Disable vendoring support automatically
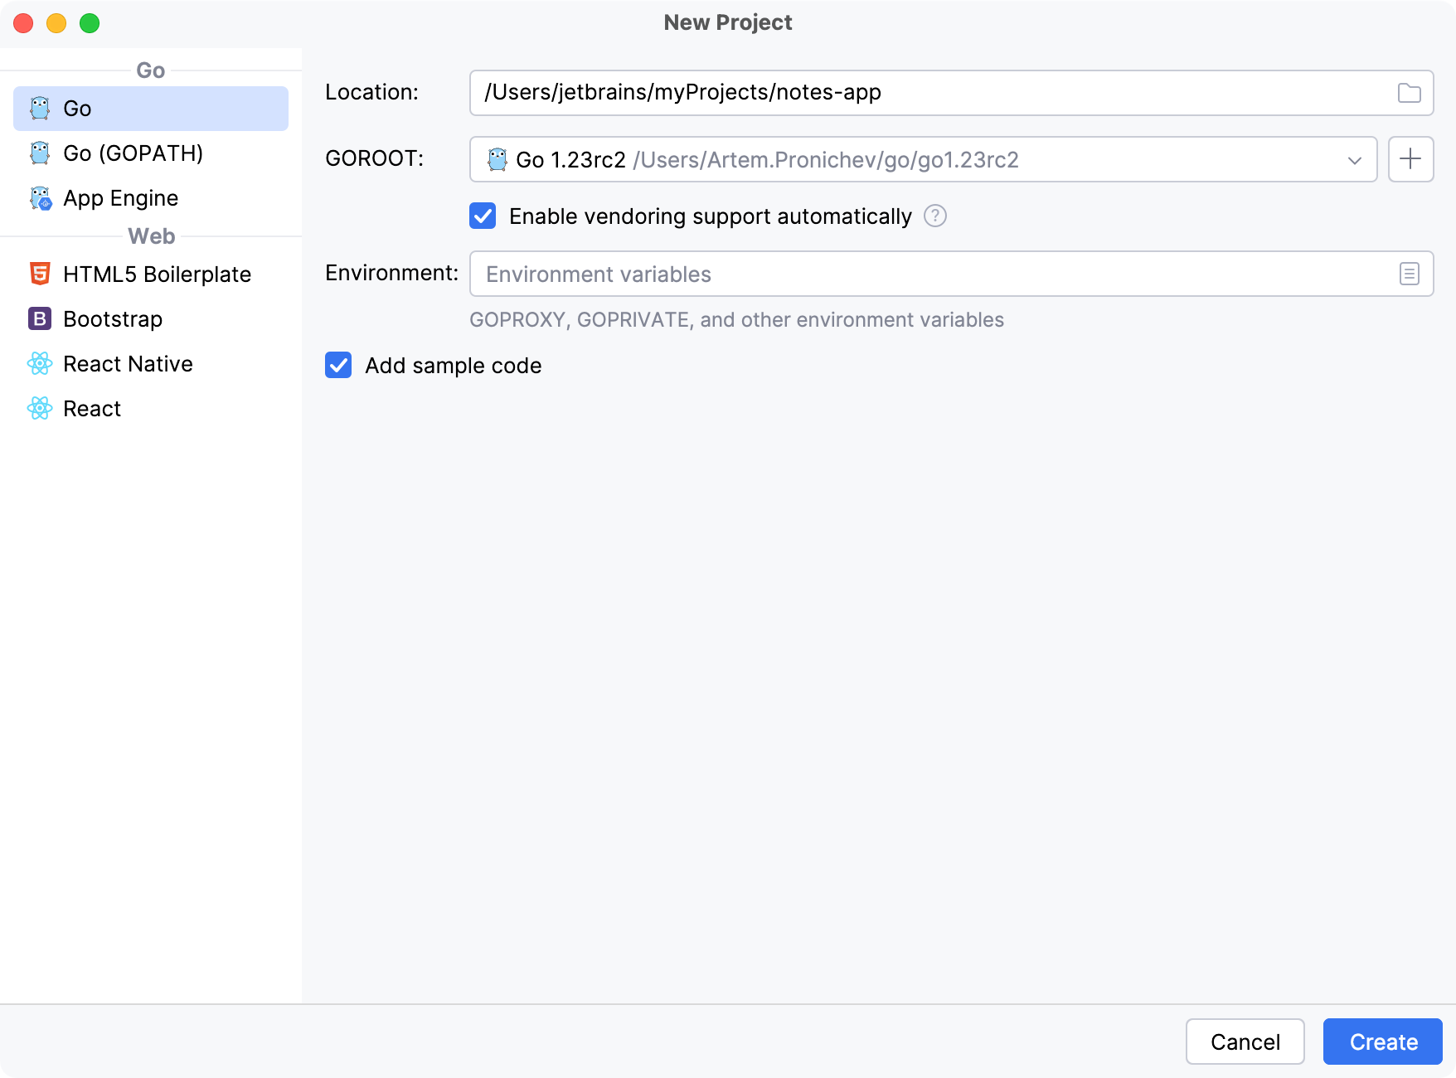Screen dimensions: 1456x1078 pyautogui.click(x=482, y=216)
